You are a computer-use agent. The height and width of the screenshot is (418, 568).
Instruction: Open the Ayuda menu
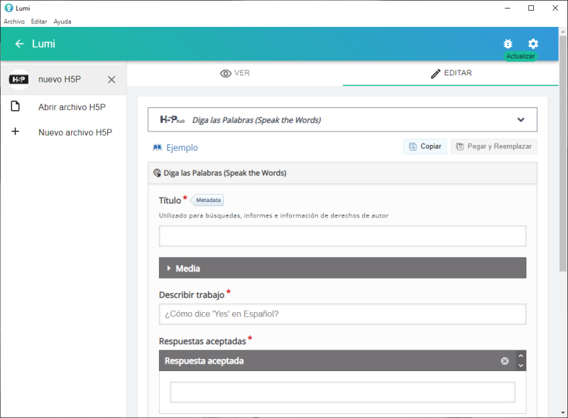click(62, 21)
